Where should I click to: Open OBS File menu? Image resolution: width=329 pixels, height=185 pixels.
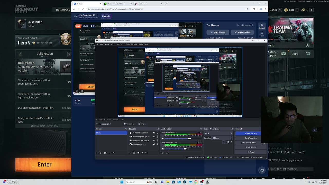[97, 44]
